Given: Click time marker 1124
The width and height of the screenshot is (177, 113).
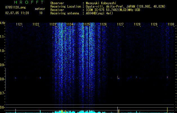Looking at the screenshot, I should click(70, 24).
